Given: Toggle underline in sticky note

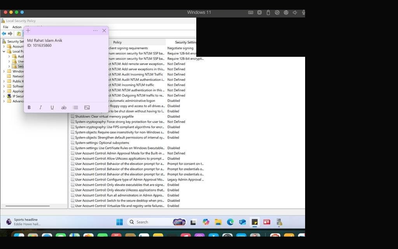Looking at the screenshot, I should (52, 107).
